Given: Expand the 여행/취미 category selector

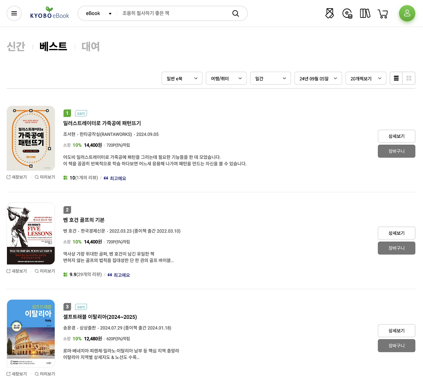Looking at the screenshot, I should point(226,78).
